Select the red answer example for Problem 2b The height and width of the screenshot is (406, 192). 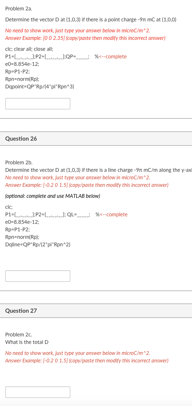point(86,185)
